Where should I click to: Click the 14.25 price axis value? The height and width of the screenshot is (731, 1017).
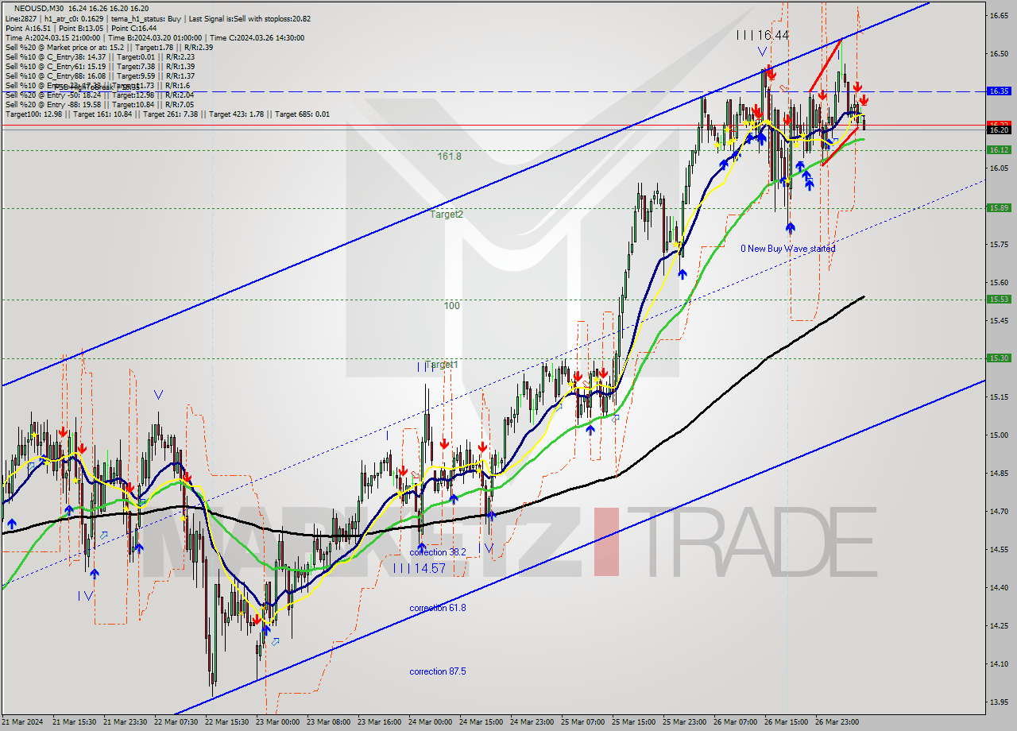point(998,625)
